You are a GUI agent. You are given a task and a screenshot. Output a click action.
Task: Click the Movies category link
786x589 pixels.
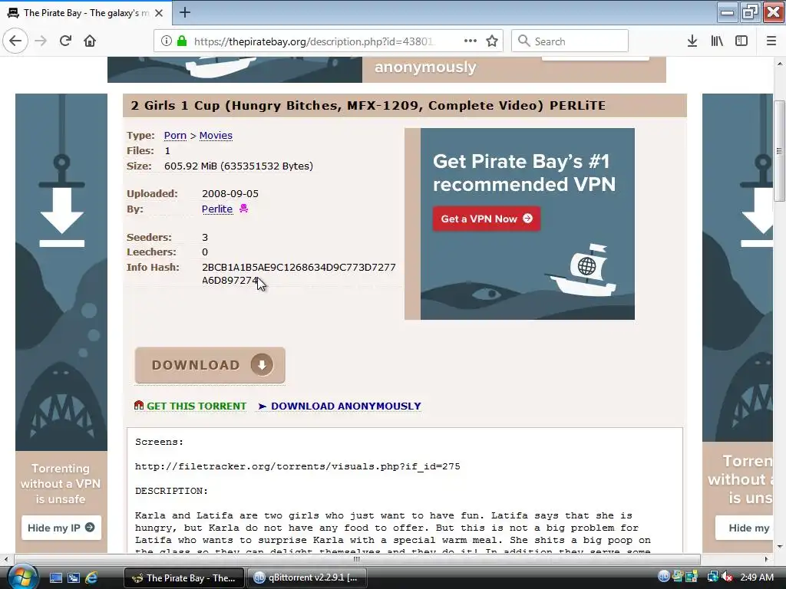click(216, 135)
